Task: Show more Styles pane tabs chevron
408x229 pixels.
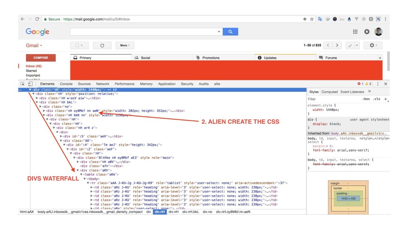Action: point(369,91)
